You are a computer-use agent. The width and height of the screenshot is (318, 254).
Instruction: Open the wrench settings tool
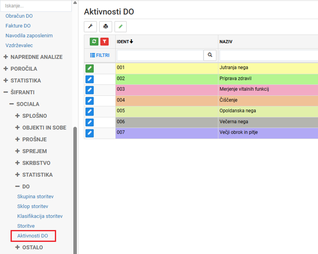(x=90, y=26)
